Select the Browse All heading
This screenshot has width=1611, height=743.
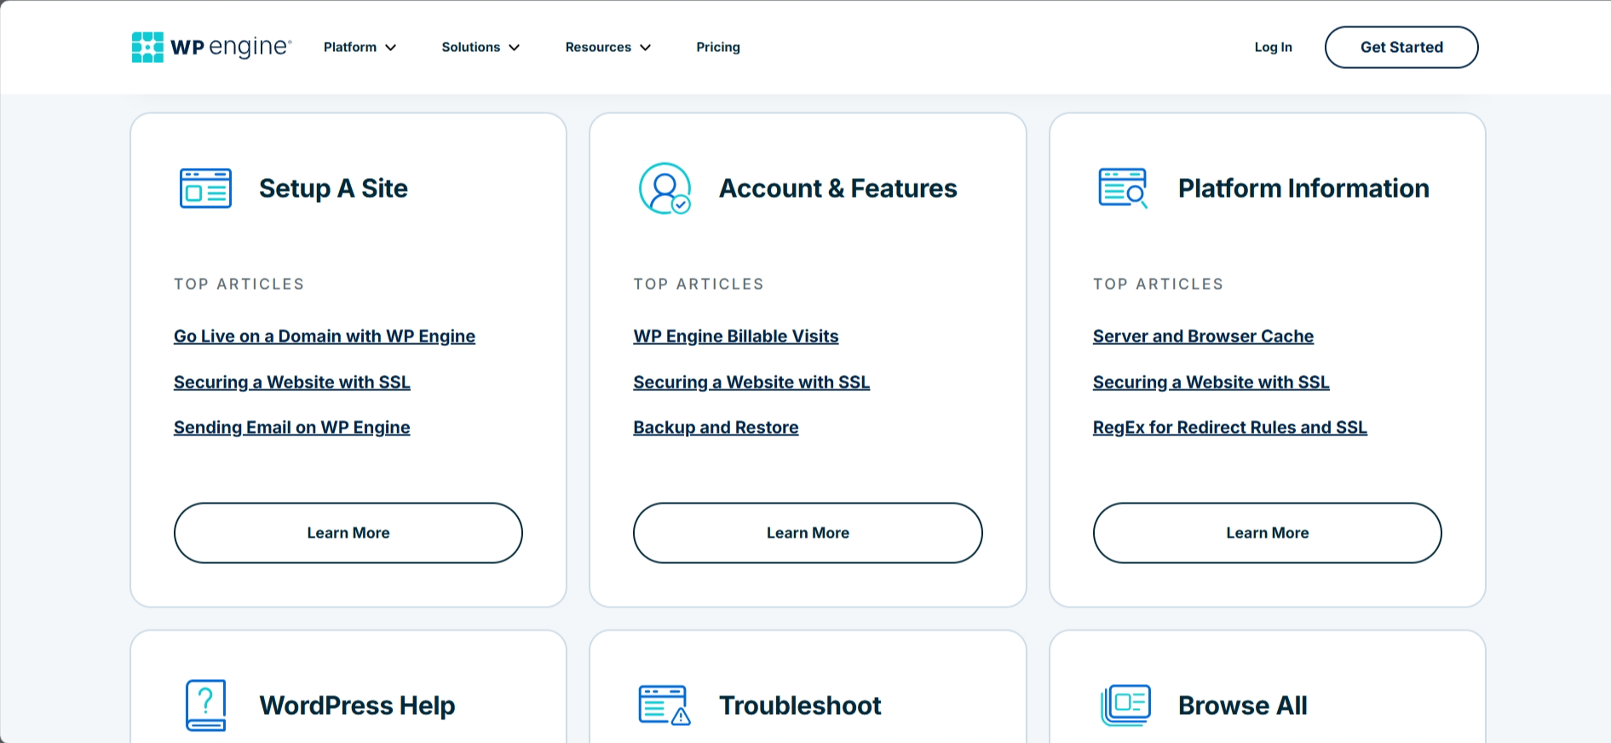[x=1243, y=706]
